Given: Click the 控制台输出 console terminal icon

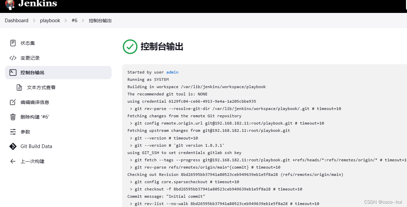Looking at the screenshot, I should tap(13, 73).
